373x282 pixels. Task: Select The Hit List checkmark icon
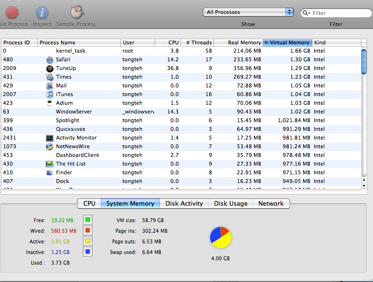click(49, 164)
